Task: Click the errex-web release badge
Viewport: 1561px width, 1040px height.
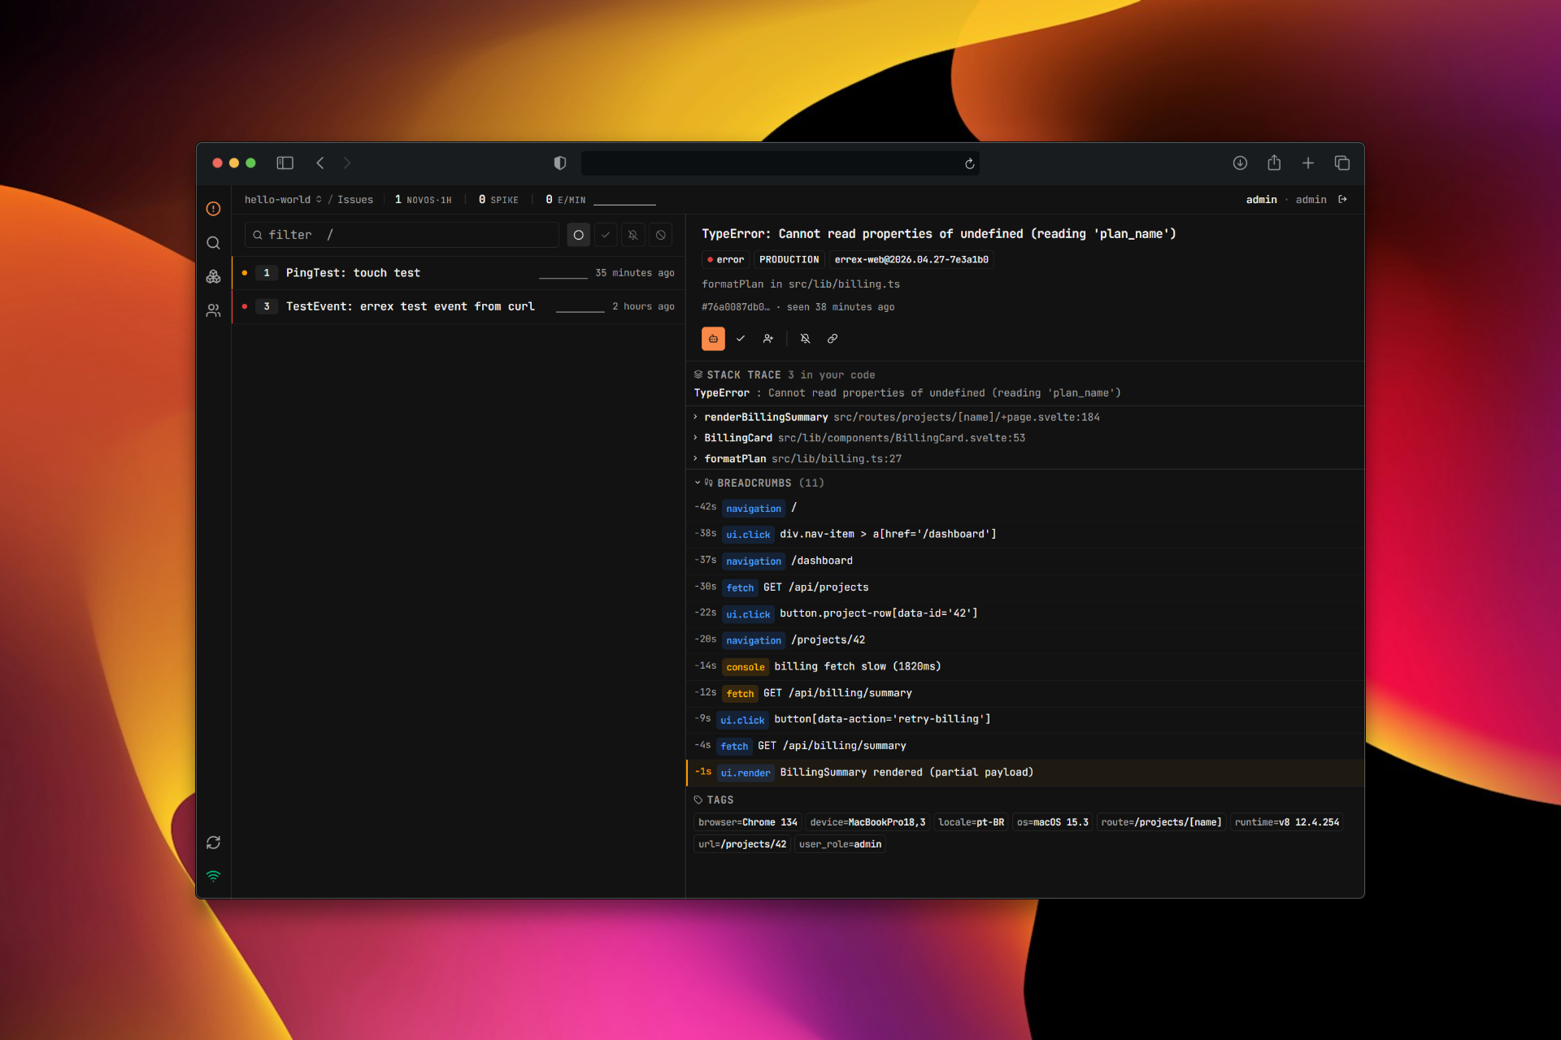Action: (x=911, y=260)
